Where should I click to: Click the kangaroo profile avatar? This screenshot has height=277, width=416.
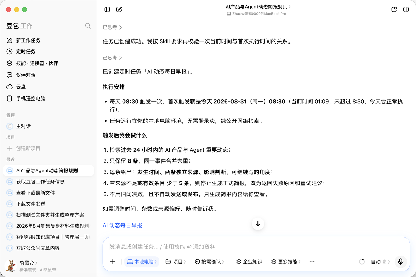click(x=11, y=266)
